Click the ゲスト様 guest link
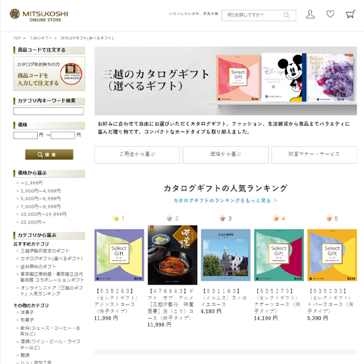Screen dimensions: 364x364 [211, 14]
